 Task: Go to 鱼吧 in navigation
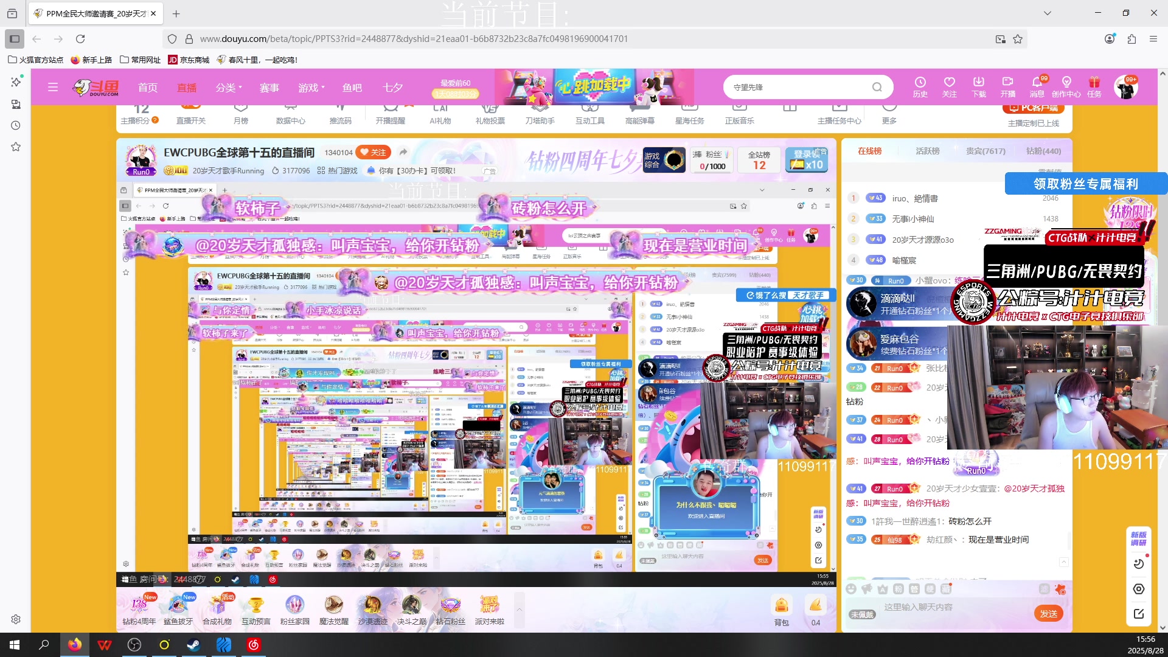pos(352,88)
